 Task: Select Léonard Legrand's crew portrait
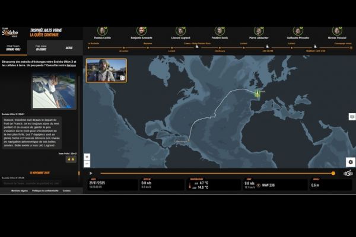[x=180, y=31]
